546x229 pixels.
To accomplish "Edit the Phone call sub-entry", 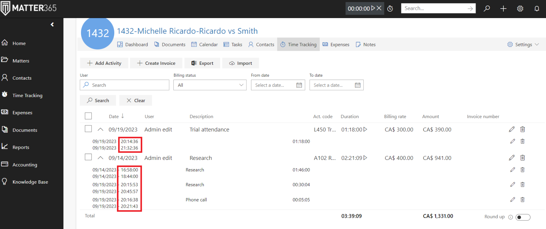I will point(513,199).
